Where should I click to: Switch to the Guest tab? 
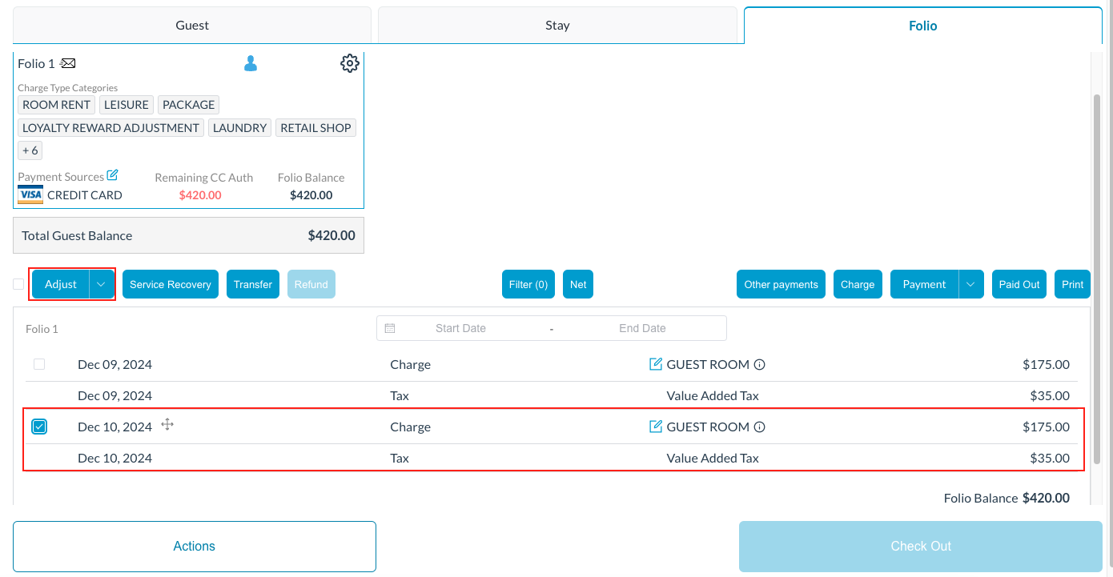click(x=192, y=25)
